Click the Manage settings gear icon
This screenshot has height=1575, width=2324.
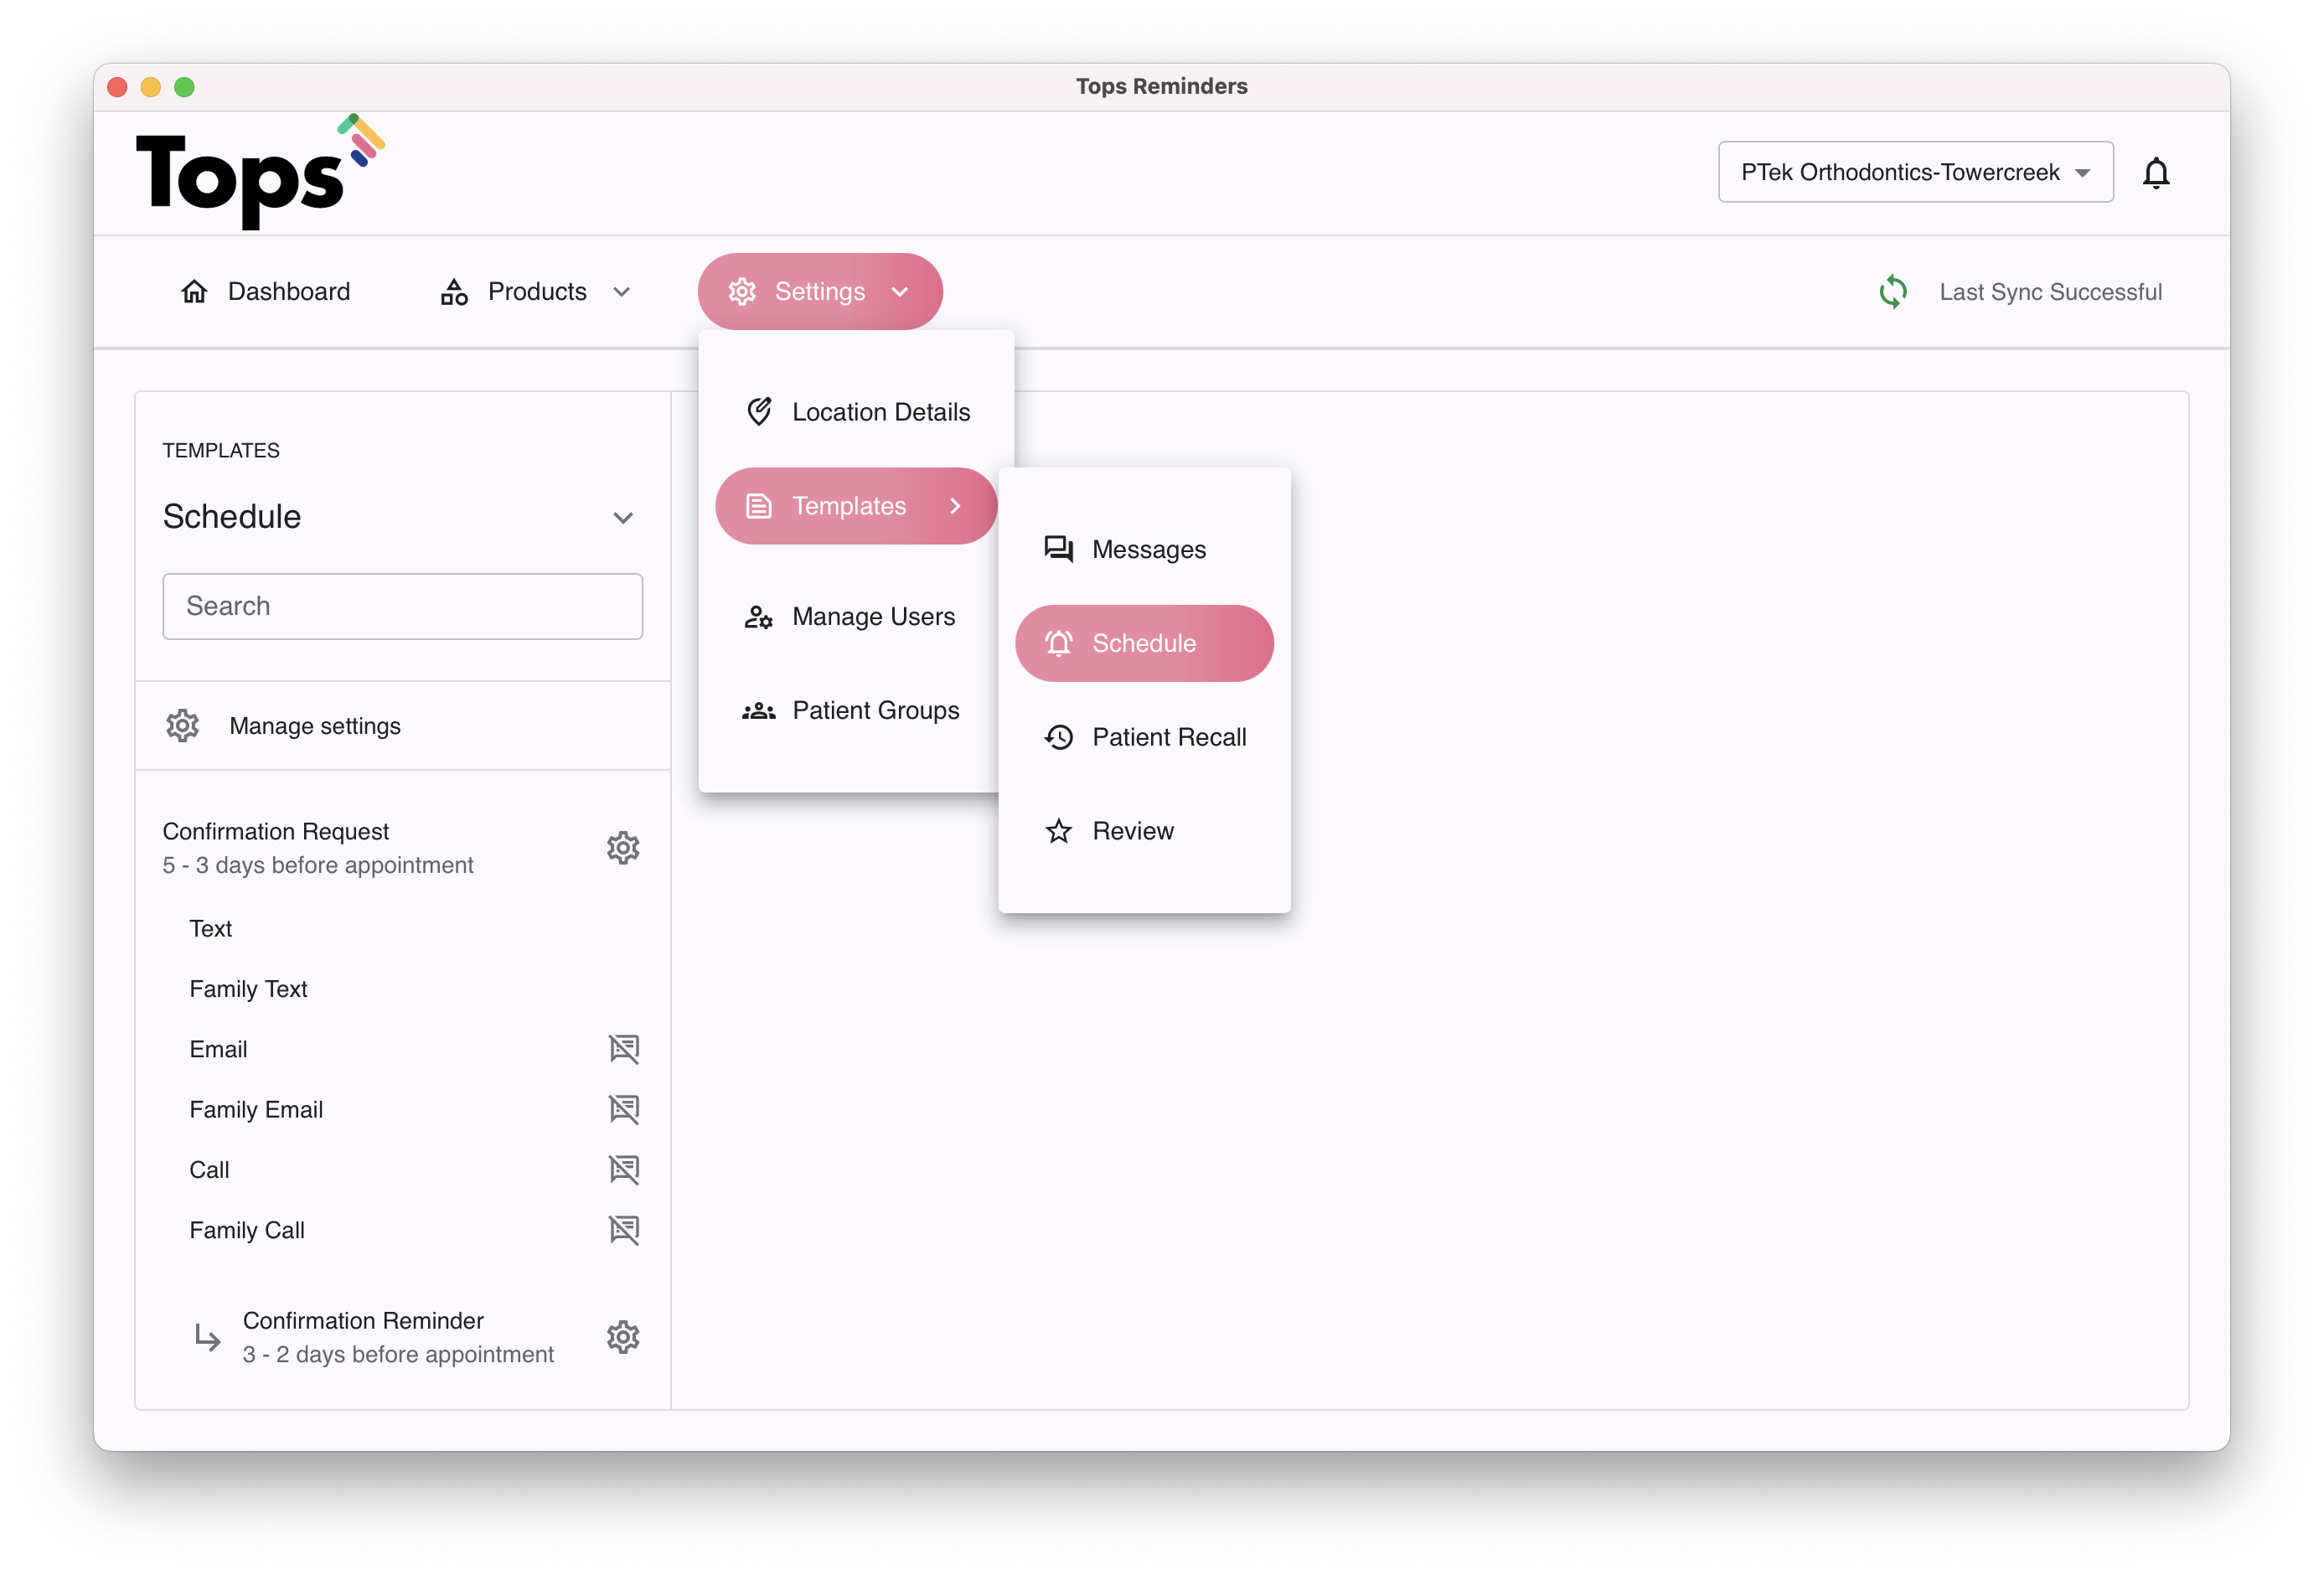point(182,726)
